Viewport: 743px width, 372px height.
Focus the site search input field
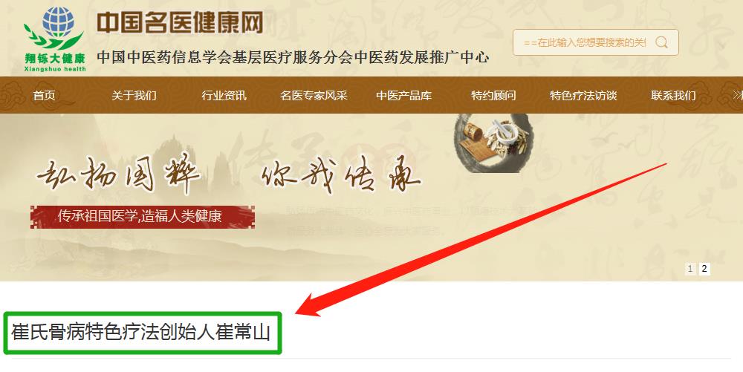point(585,42)
